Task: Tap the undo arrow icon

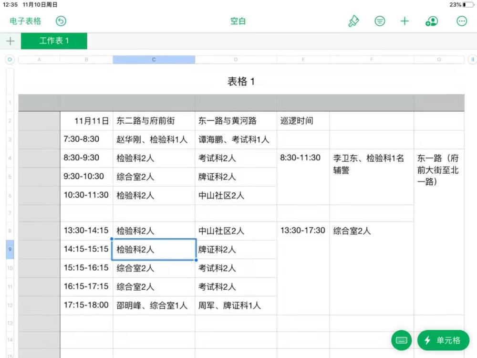Action: tap(61, 21)
